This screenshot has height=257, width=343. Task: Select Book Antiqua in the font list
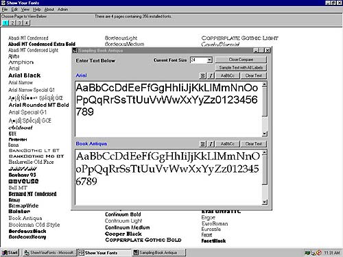coord(25,218)
